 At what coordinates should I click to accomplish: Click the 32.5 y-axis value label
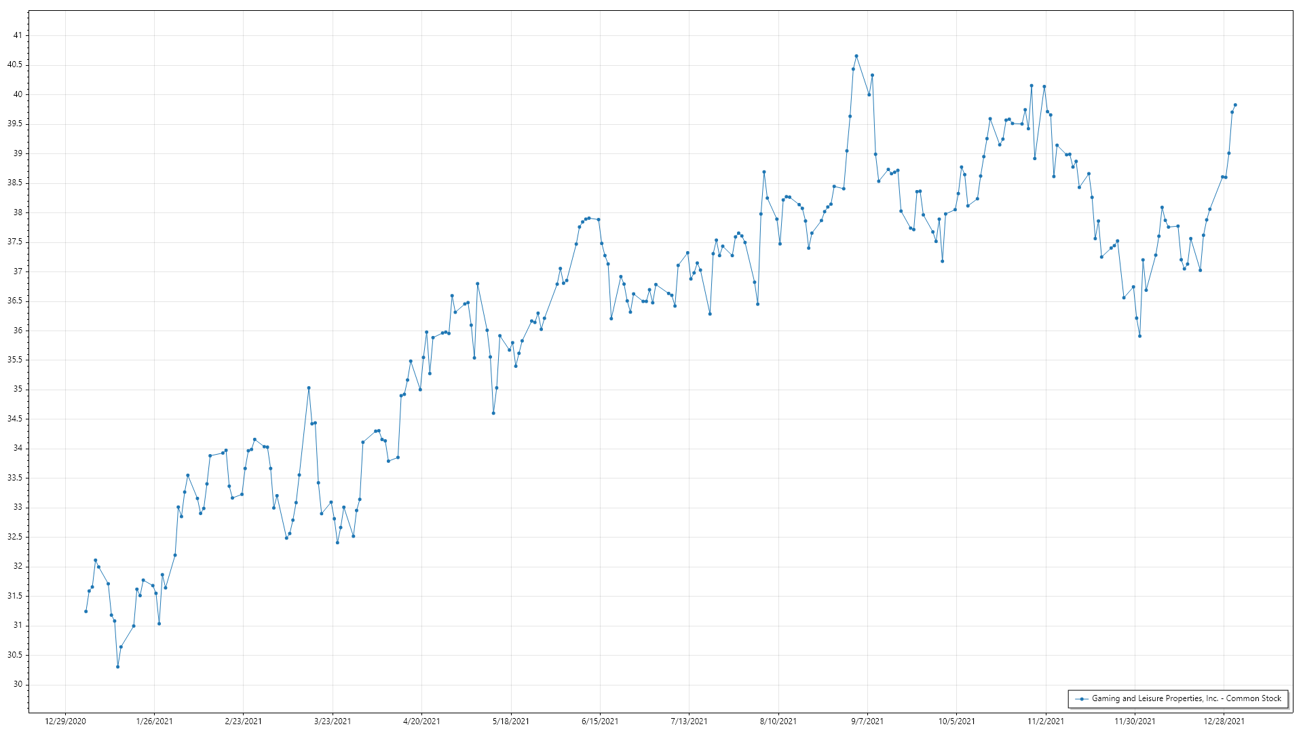click(x=14, y=536)
